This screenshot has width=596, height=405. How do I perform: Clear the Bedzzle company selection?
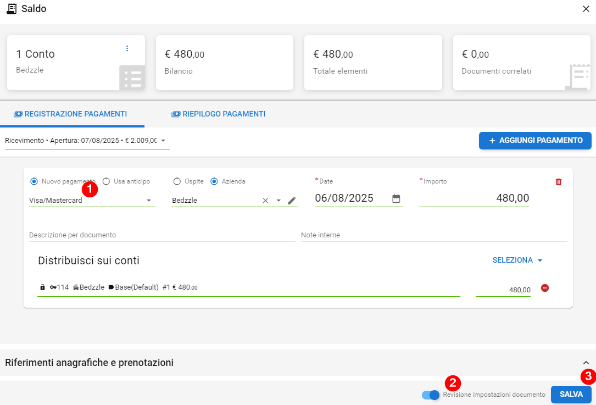pos(265,201)
